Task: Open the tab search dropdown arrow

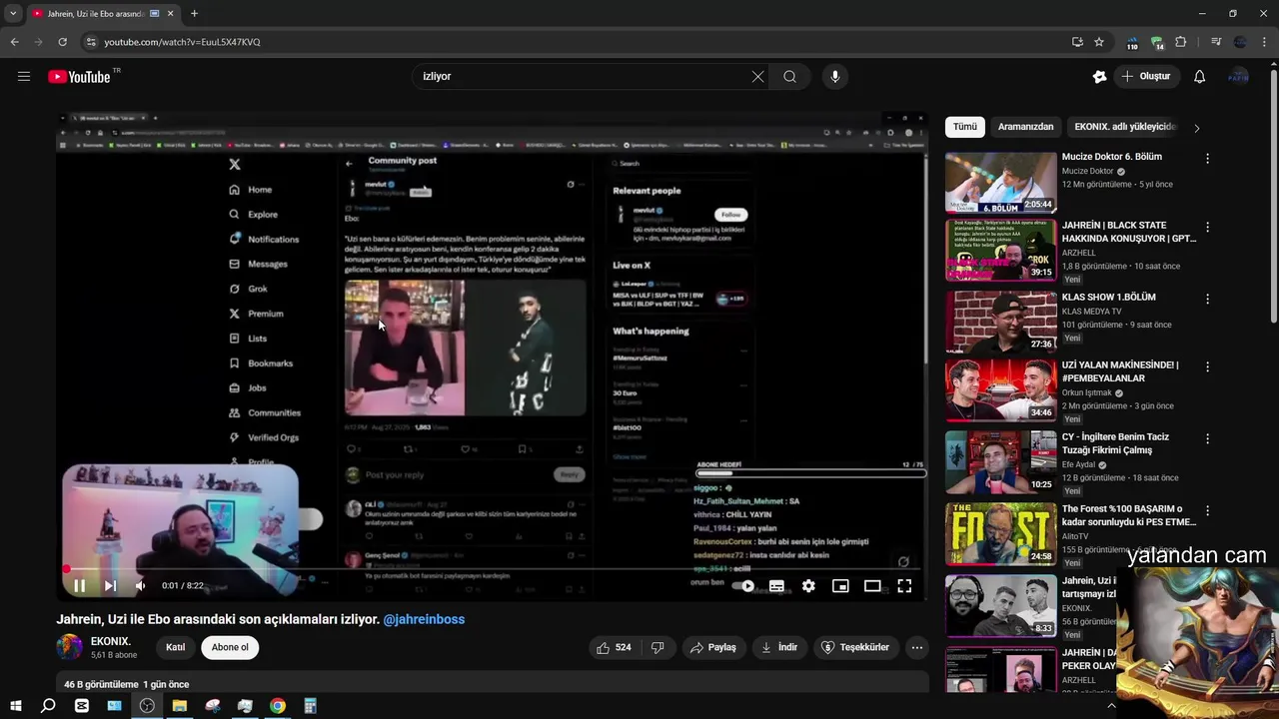Action: click(13, 14)
